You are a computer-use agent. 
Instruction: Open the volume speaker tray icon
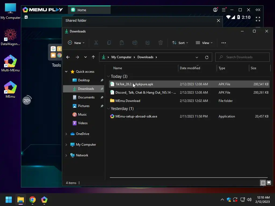point(249,200)
